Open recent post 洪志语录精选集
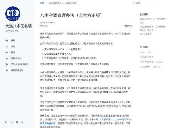The image size is (171, 128). [x=153, y=27]
